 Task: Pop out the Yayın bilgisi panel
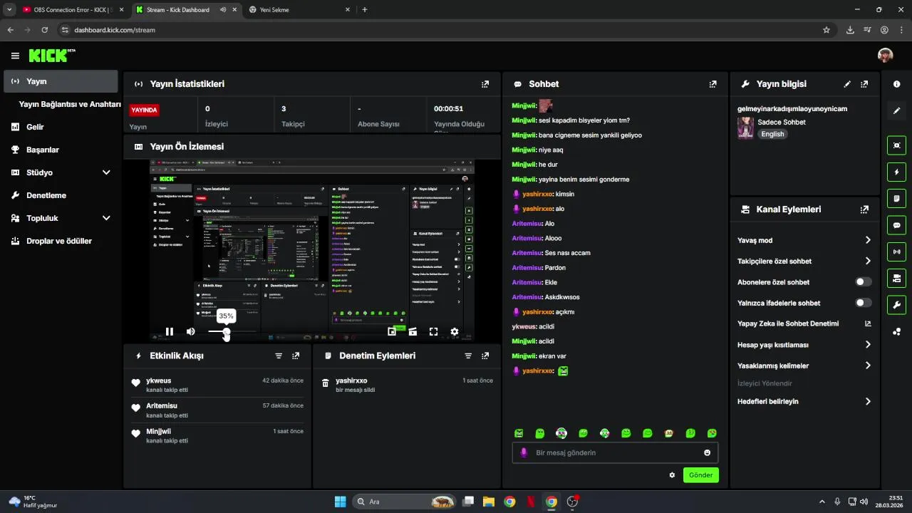(864, 84)
